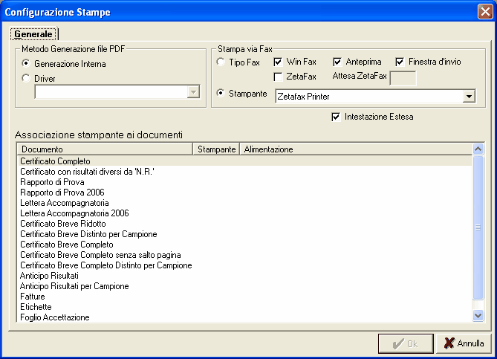The image size is (497, 359).
Task: Select the Anticipo Risultati row
Action: (245, 276)
